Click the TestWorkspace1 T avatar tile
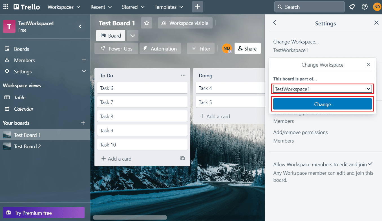 pos(9,27)
